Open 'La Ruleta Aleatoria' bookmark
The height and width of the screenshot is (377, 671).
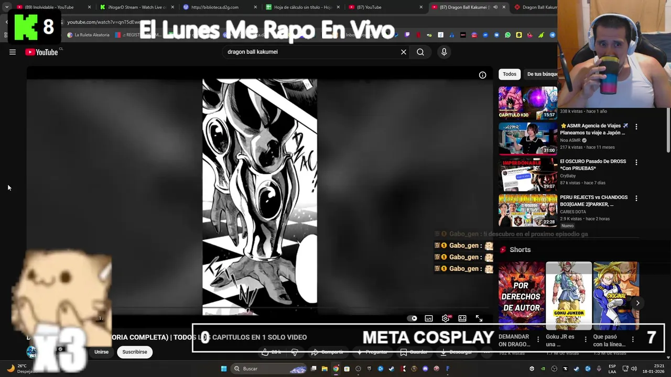pos(88,35)
